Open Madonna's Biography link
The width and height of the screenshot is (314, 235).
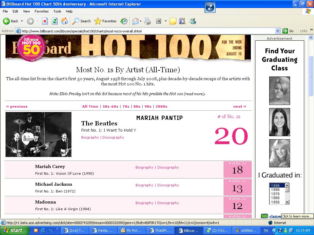coord(144,203)
